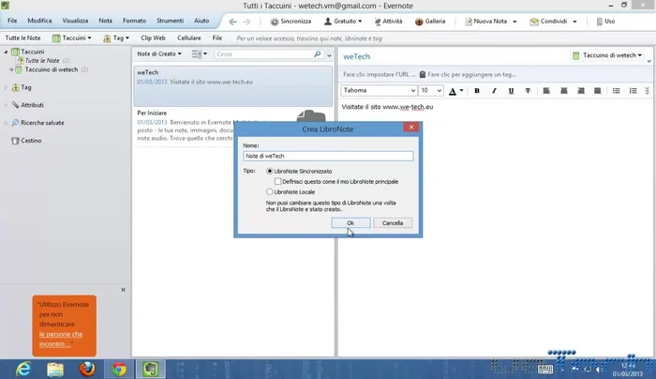Apply italic formatting in the note editor
The width and height of the screenshot is (656, 379).
pyautogui.click(x=494, y=91)
